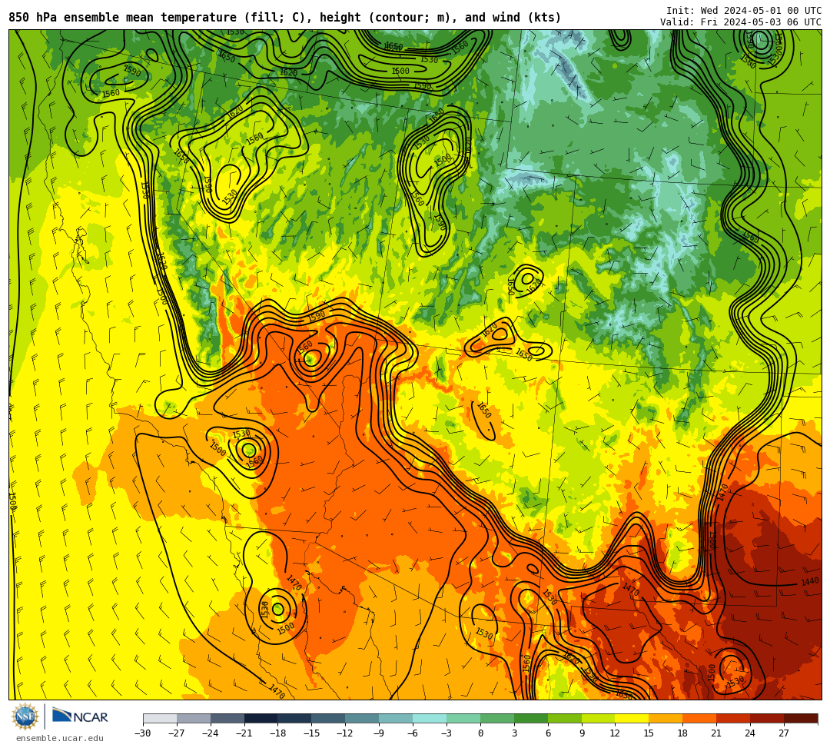Viewport: 830px width, 748px height.
Task: Pick the pale aqua swatch between −6 and −3
Action: [430, 718]
